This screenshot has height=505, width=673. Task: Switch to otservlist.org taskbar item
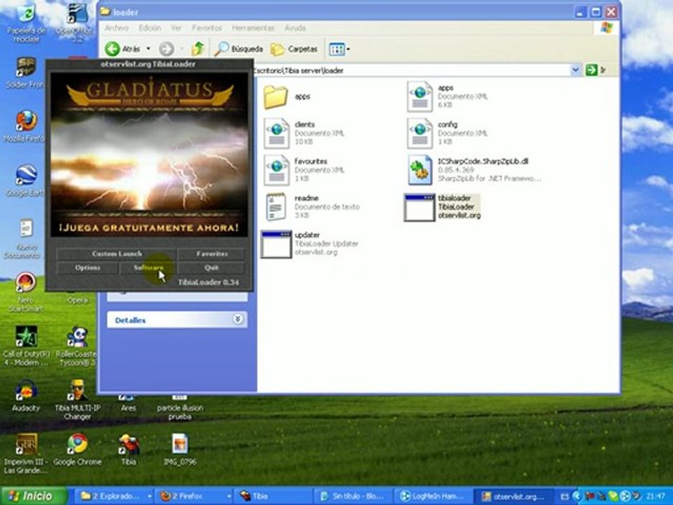click(513, 497)
